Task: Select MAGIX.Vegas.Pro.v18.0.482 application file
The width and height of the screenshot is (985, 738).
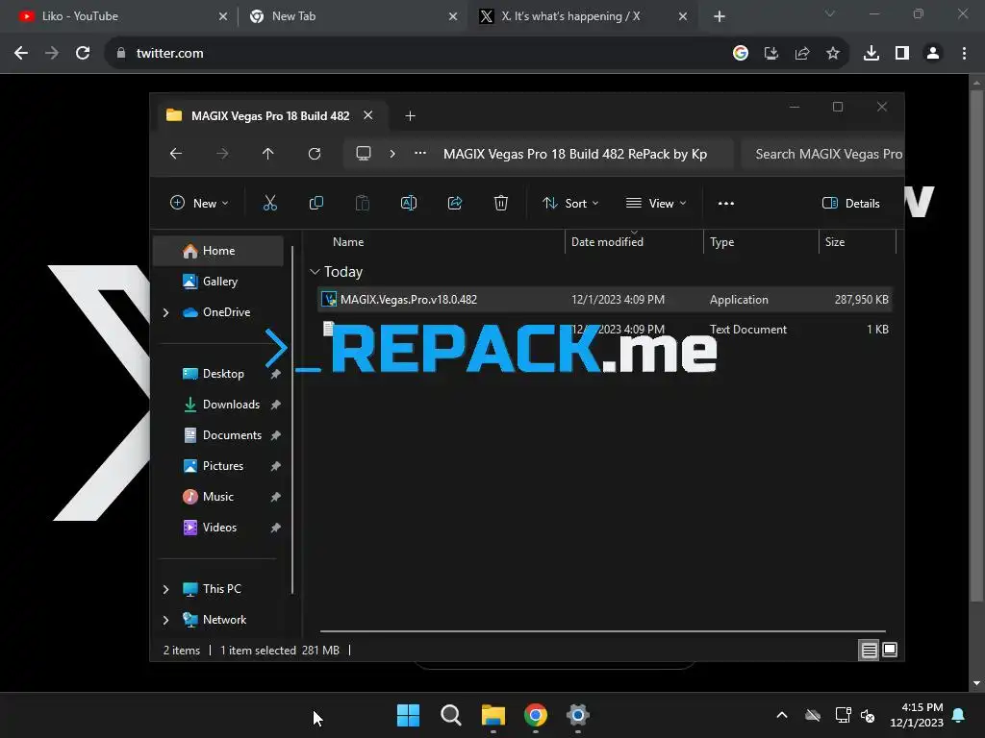Action: coord(604,300)
